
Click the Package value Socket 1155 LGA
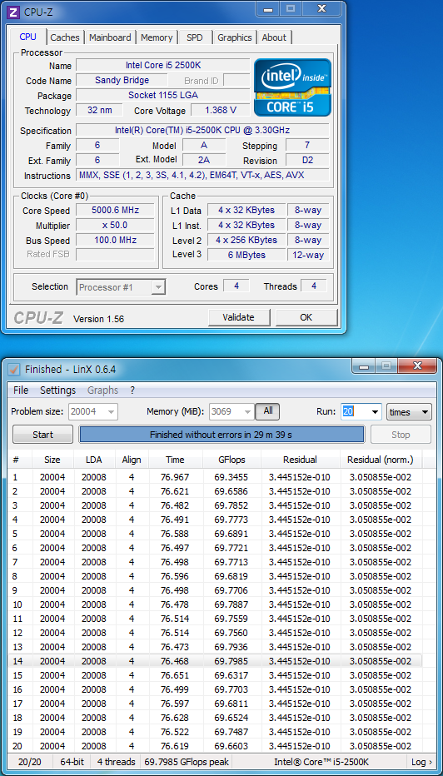click(163, 95)
